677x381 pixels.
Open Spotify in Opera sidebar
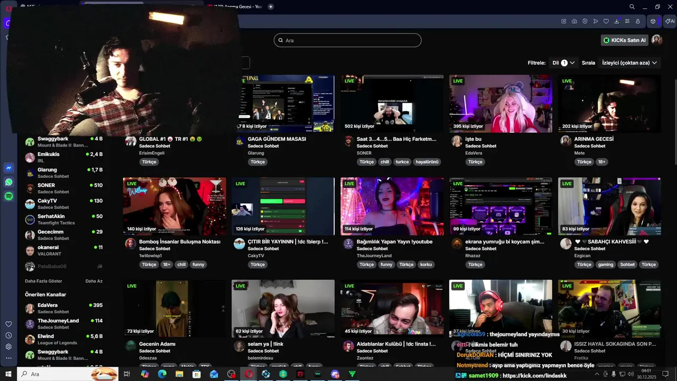click(8, 196)
